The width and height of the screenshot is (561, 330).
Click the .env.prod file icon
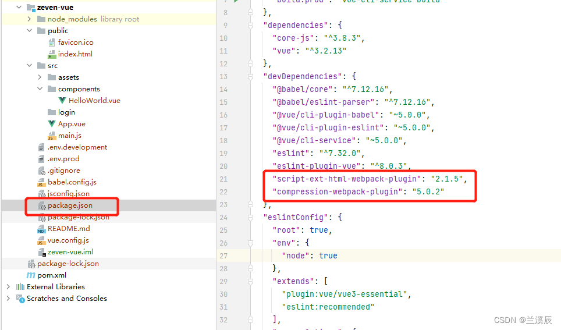(x=41, y=159)
